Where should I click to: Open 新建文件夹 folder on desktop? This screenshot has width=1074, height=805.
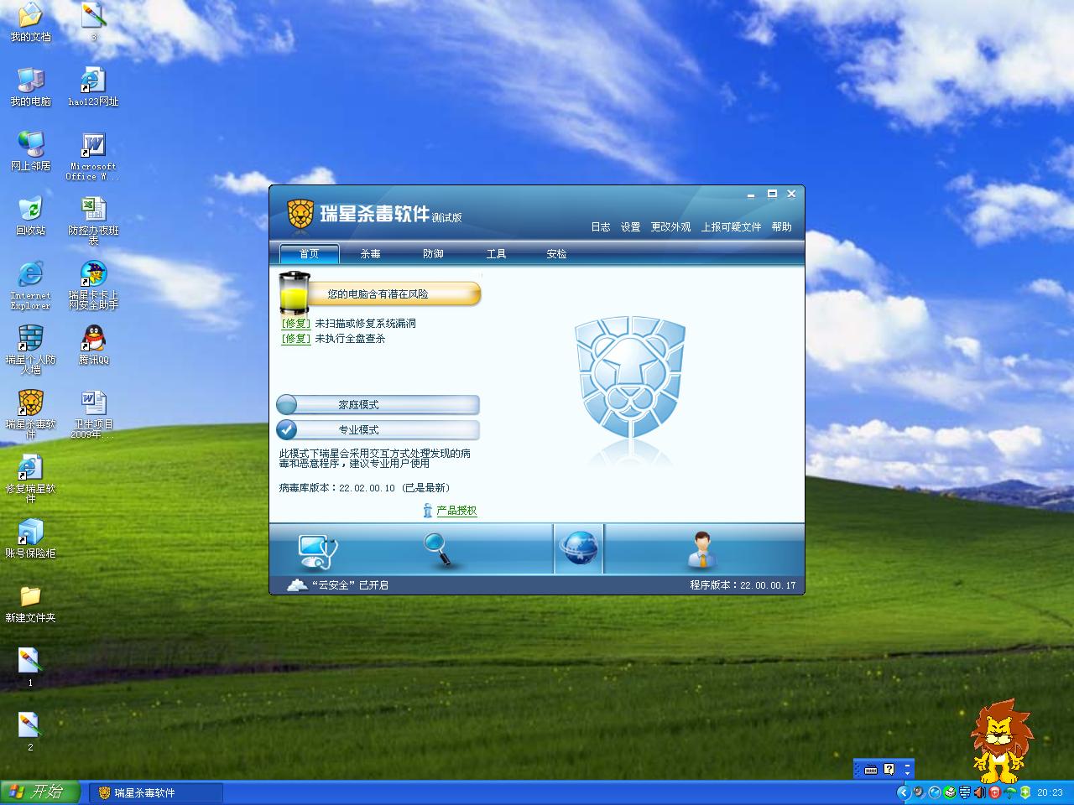(31, 604)
